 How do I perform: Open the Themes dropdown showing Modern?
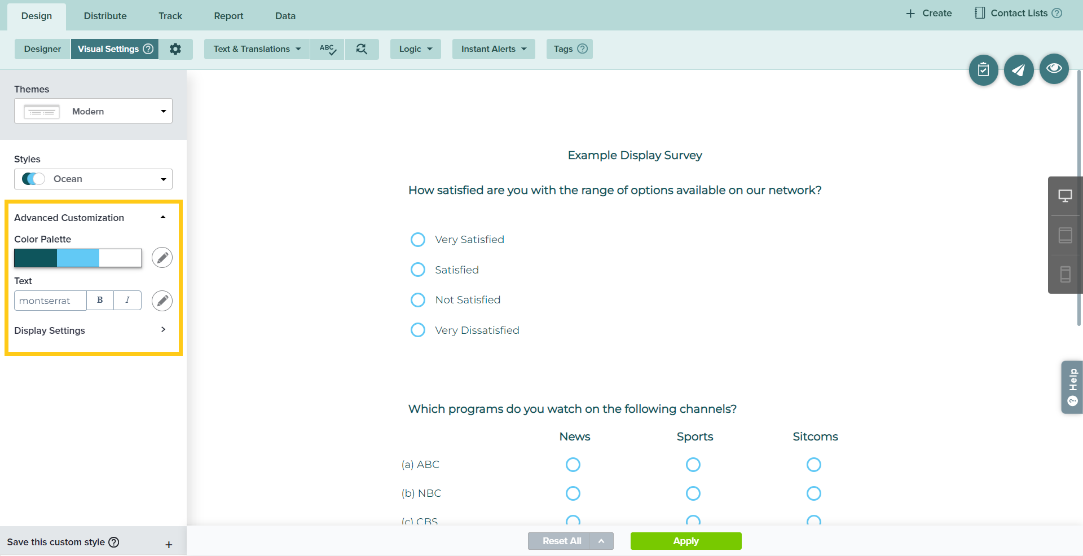[93, 111]
